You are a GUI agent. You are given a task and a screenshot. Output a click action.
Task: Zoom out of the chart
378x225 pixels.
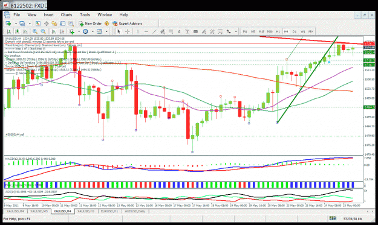click(43, 31)
